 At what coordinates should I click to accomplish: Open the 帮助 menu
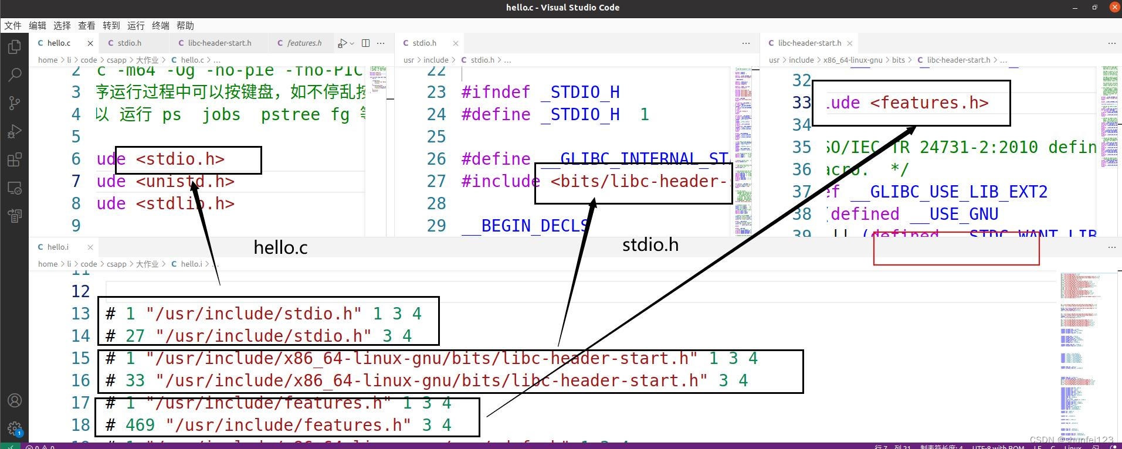[x=185, y=26]
